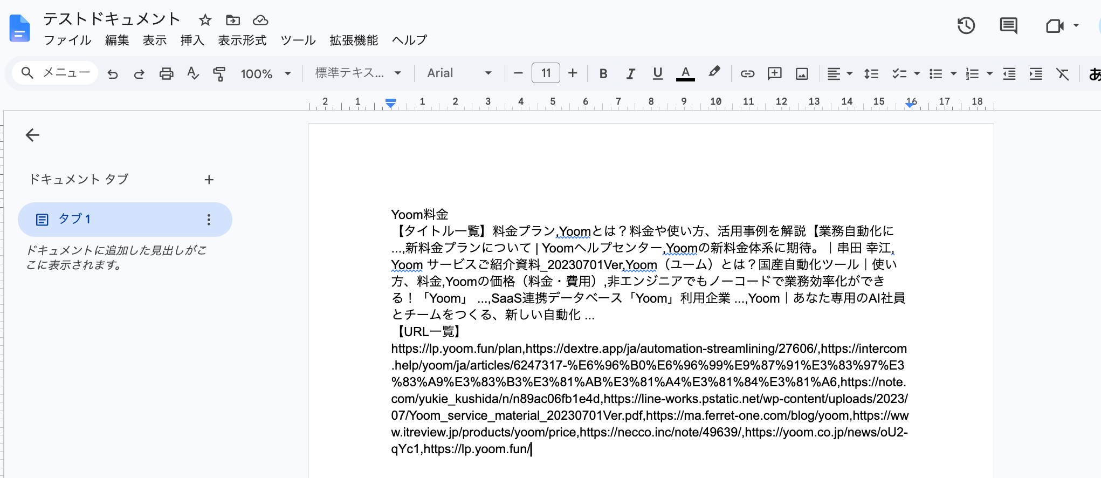Open the ツール menu
This screenshot has height=478, width=1101.
[x=298, y=40]
